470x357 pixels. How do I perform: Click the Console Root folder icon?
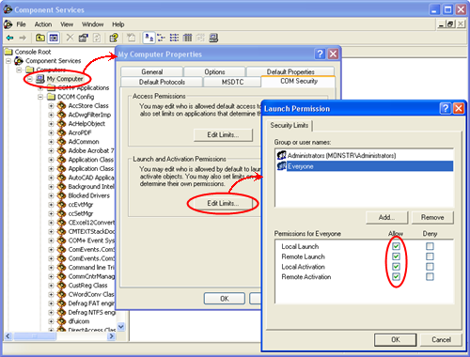(8, 52)
